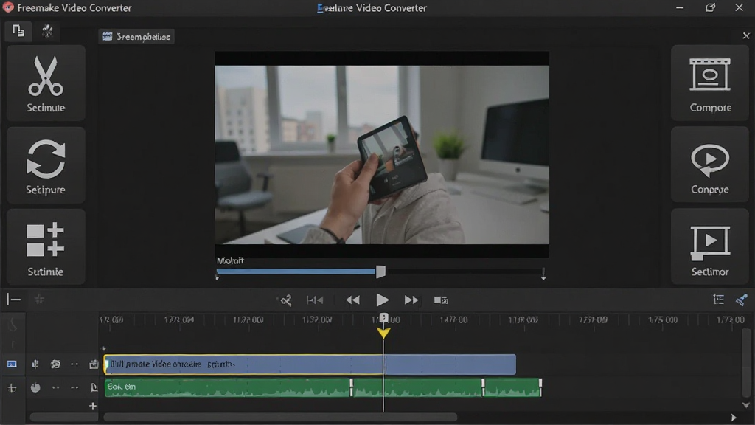Click the second split marker on the audio track

(x=483, y=387)
